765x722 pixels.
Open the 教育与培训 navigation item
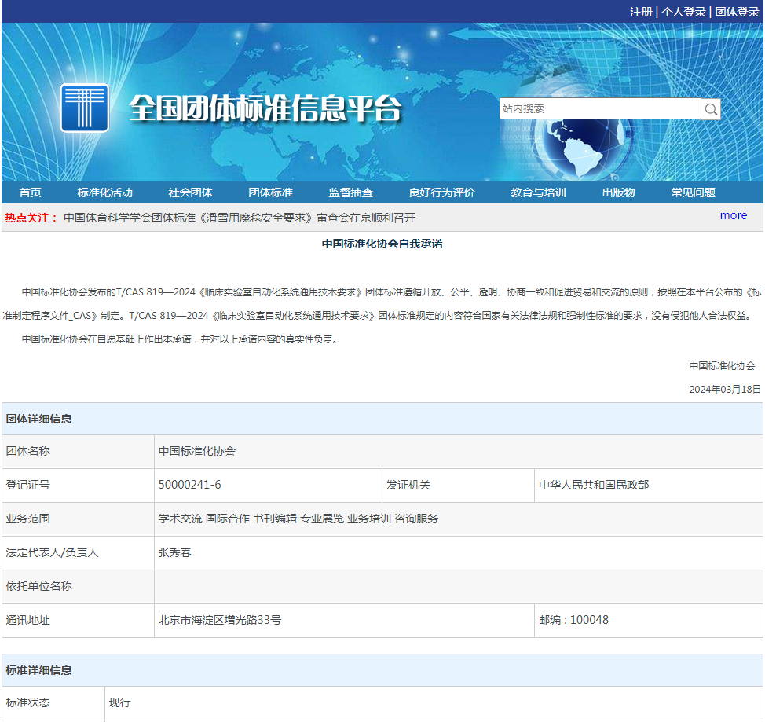[539, 192]
